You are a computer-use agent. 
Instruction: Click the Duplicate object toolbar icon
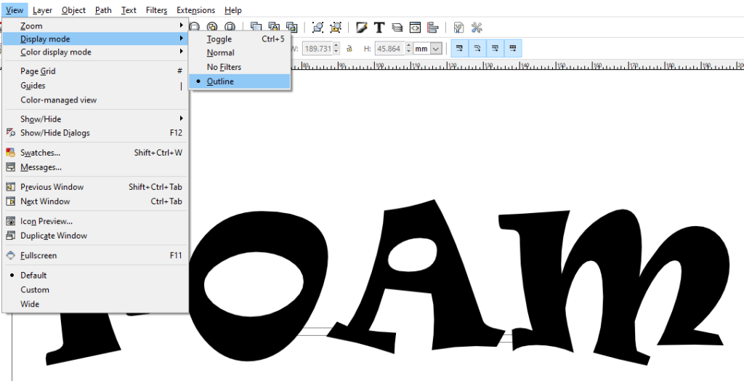point(256,27)
